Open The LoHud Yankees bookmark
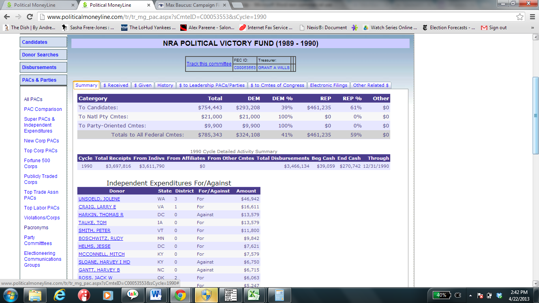This screenshot has width=539, height=303. [148, 28]
